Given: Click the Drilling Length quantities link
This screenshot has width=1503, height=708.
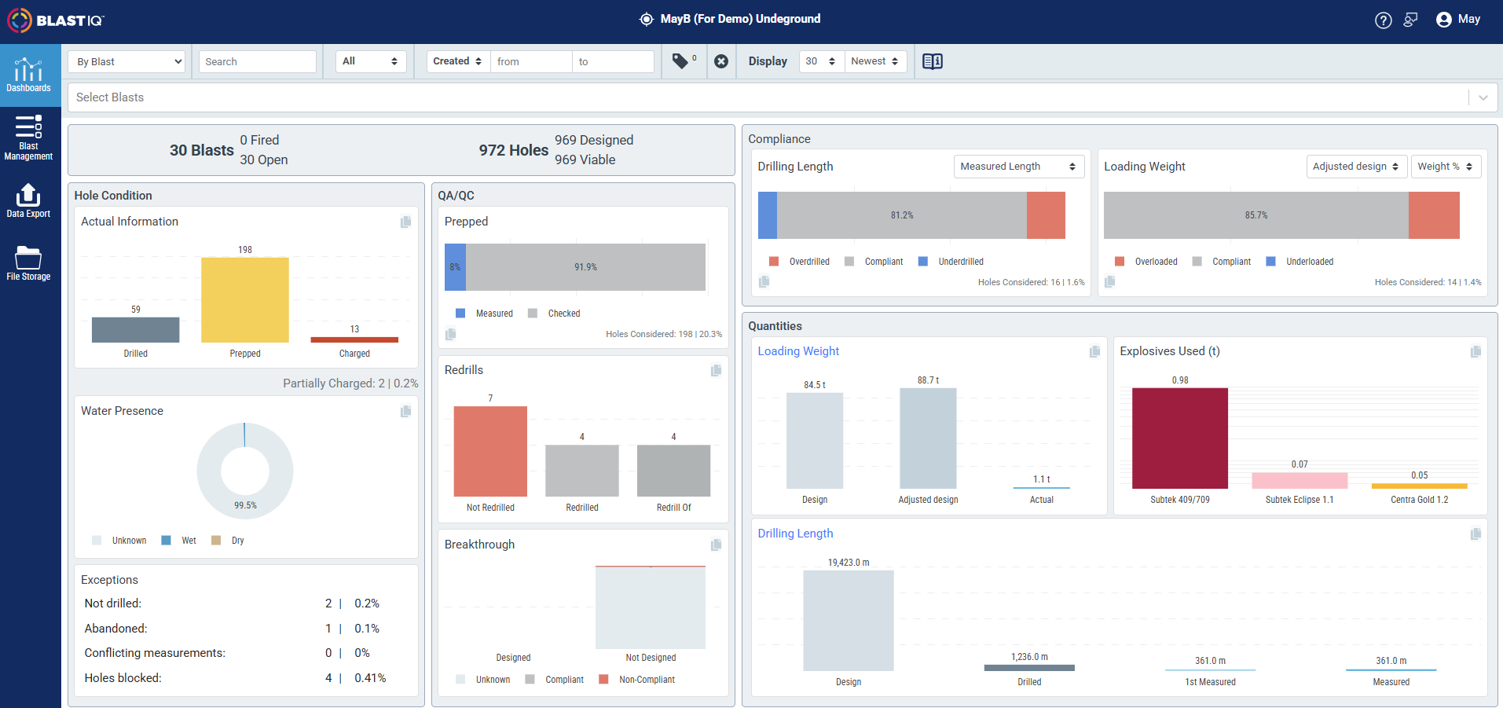Looking at the screenshot, I should (x=795, y=534).
